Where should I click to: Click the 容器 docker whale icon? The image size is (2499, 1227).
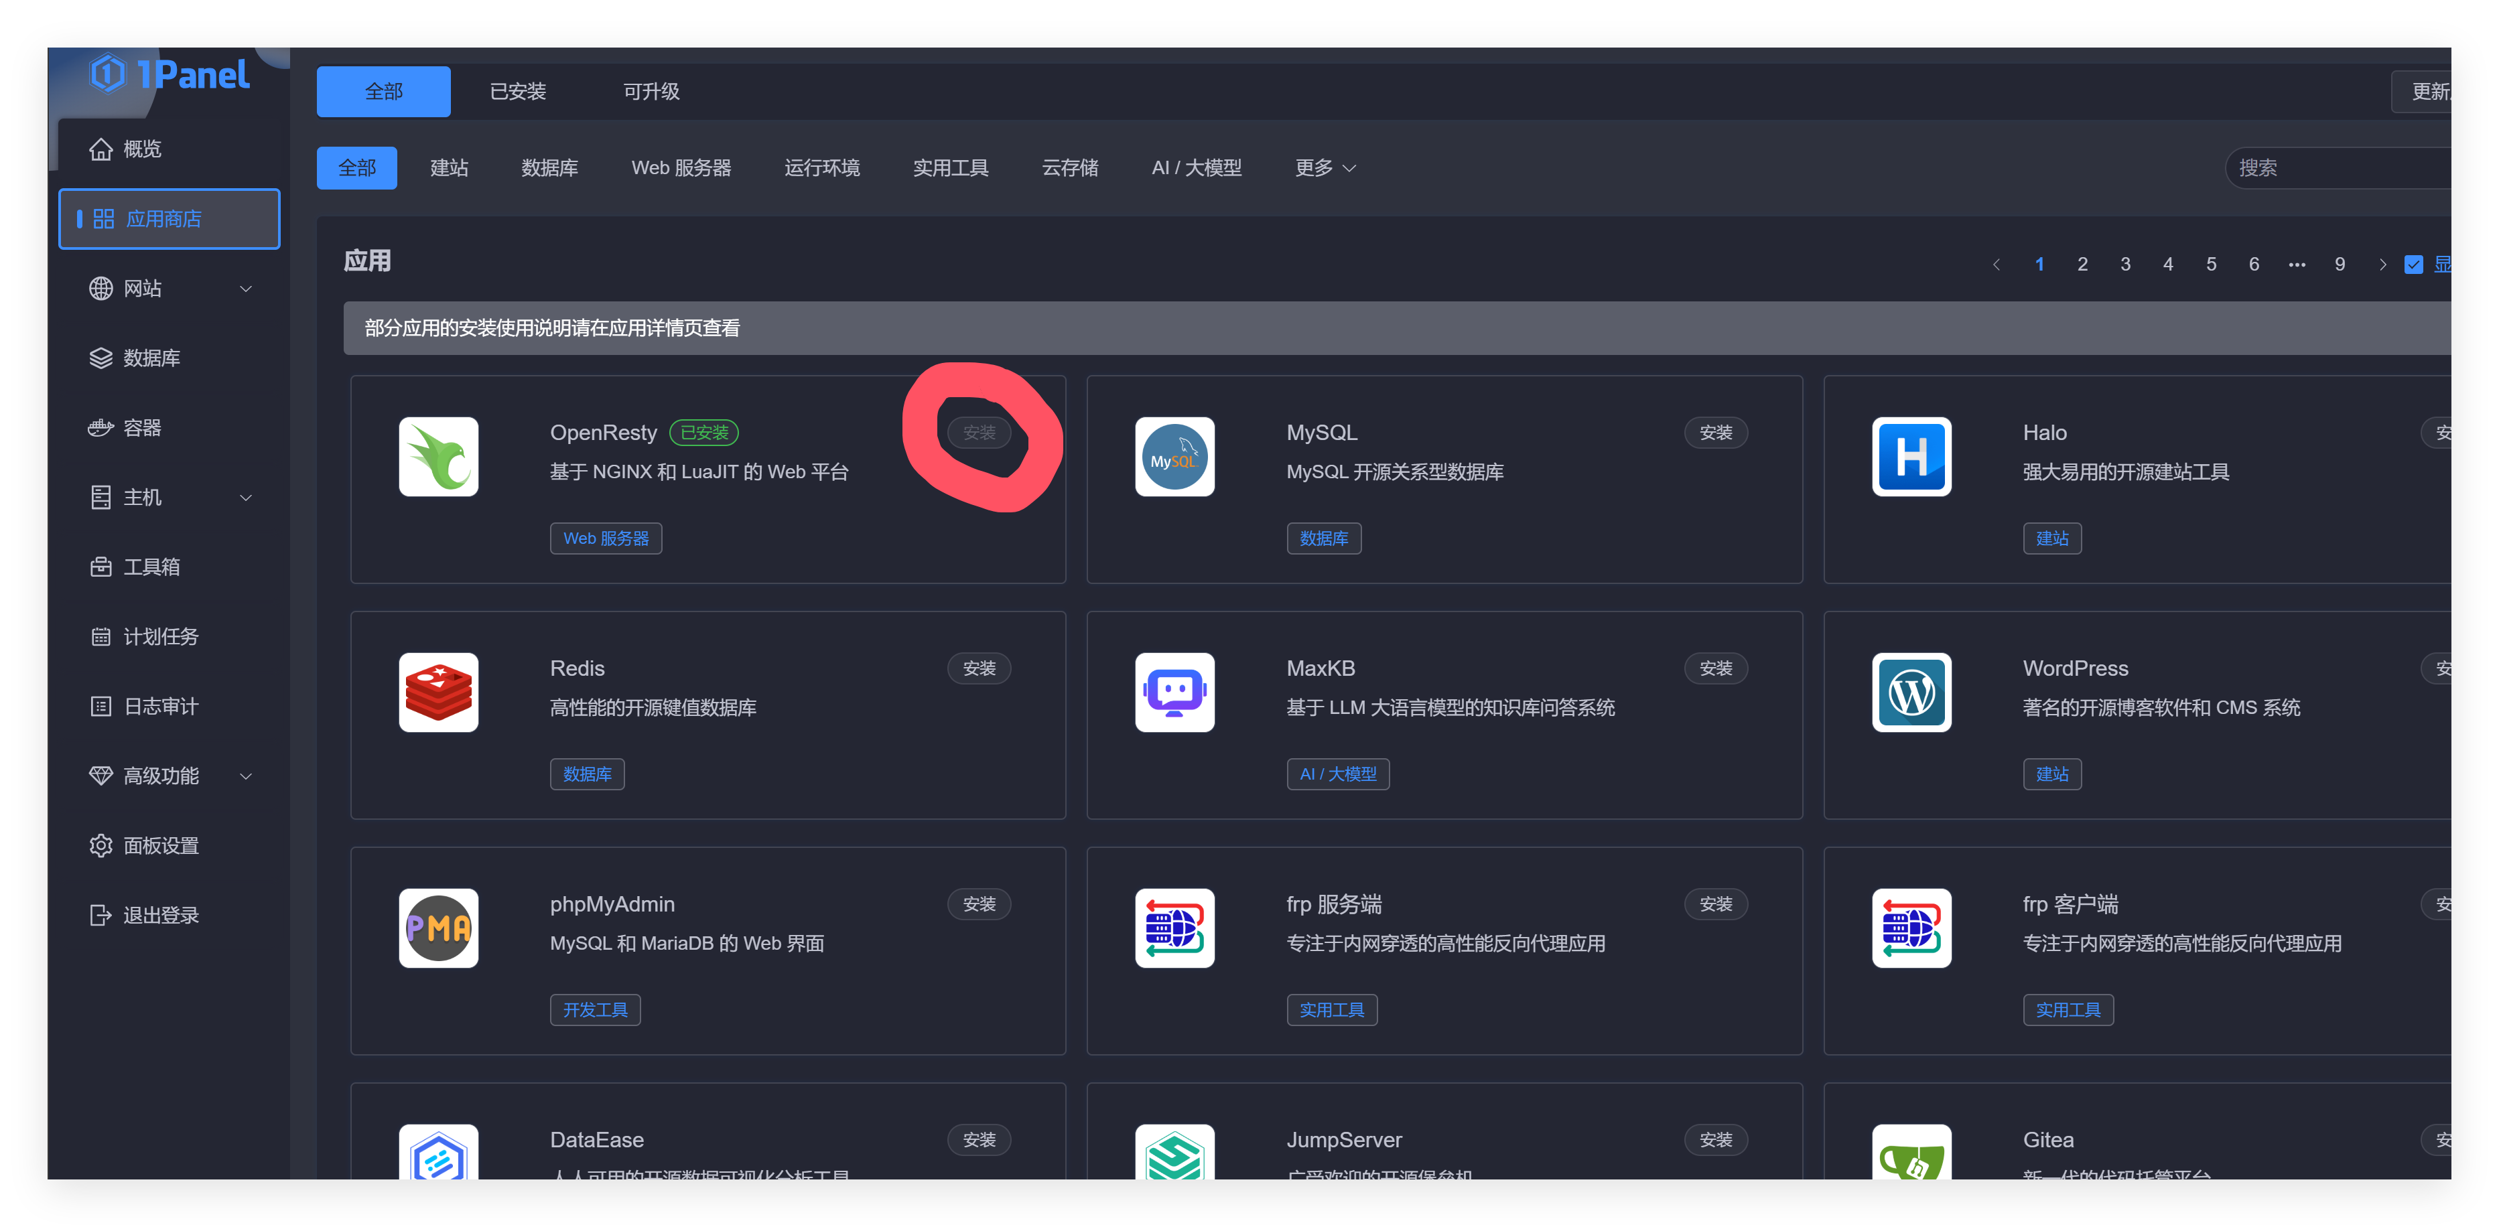pos(101,428)
